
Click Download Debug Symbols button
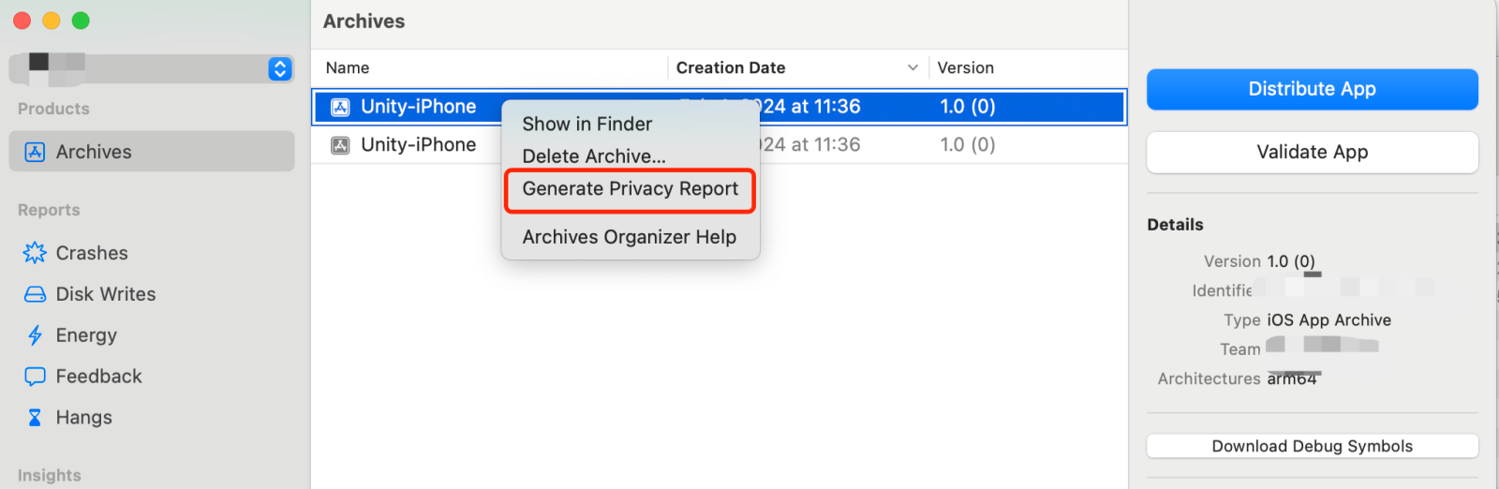point(1312,446)
